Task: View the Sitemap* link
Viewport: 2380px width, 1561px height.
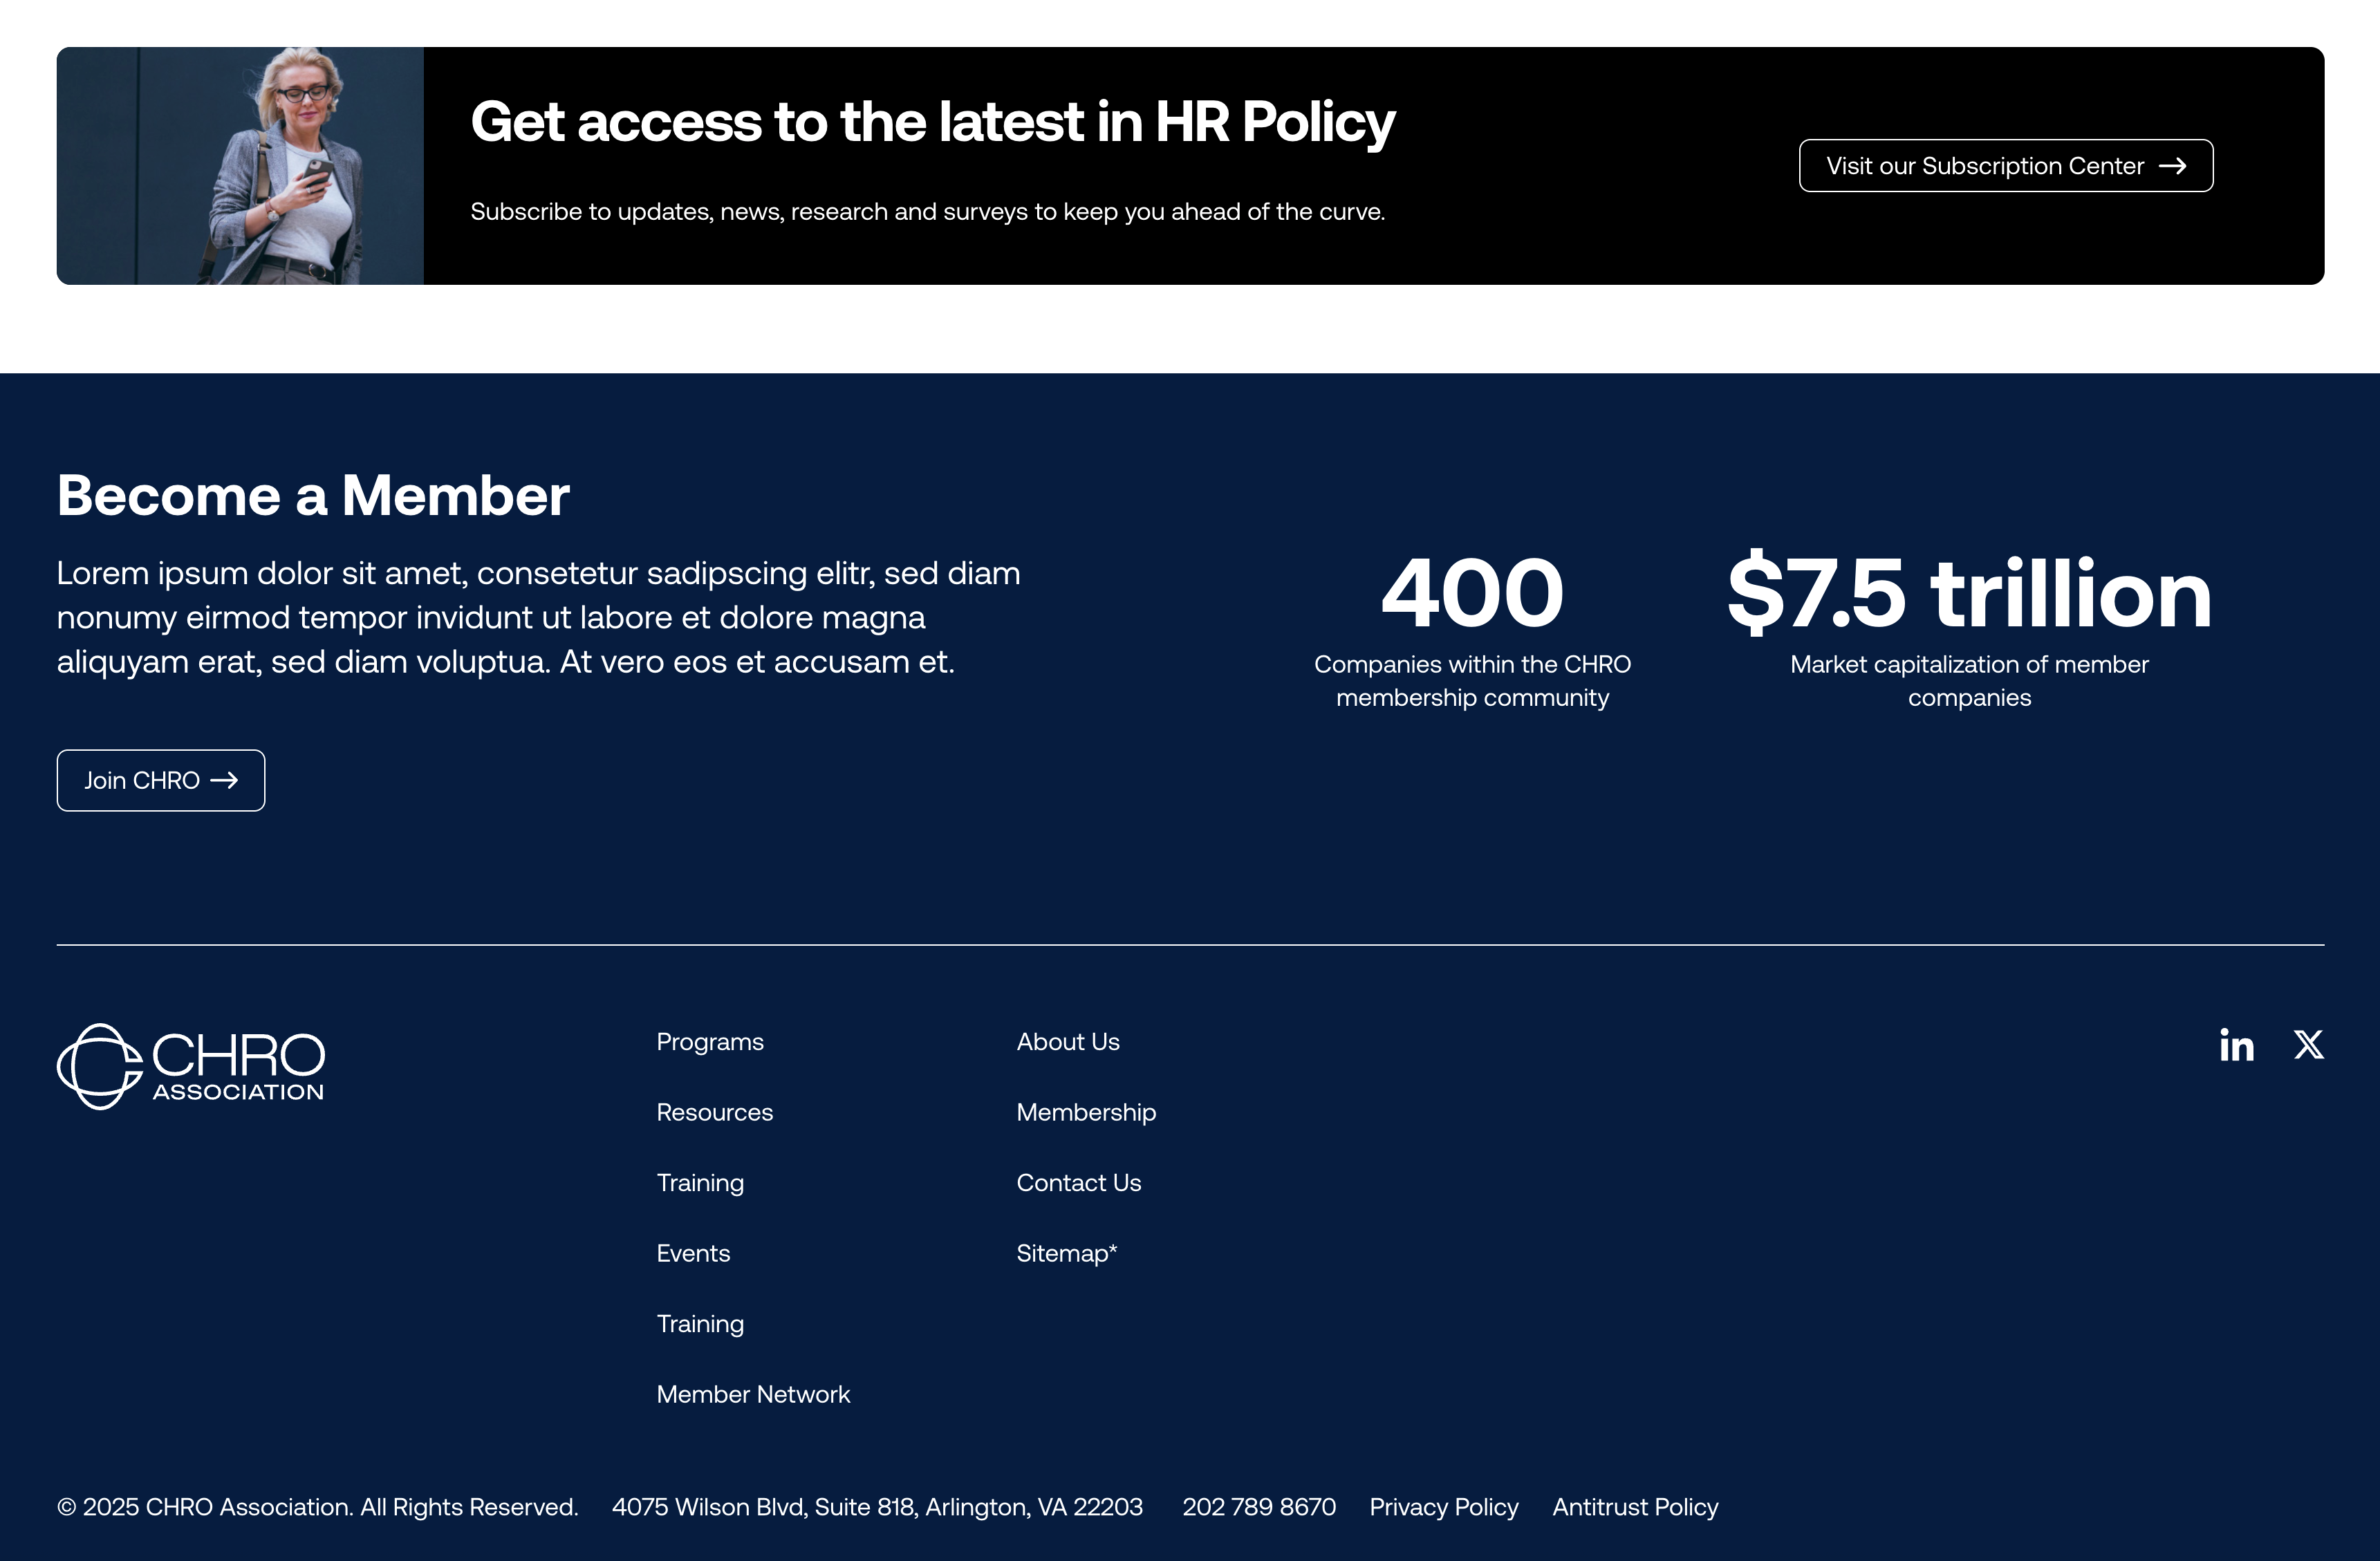Action: pos(1066,1254)
